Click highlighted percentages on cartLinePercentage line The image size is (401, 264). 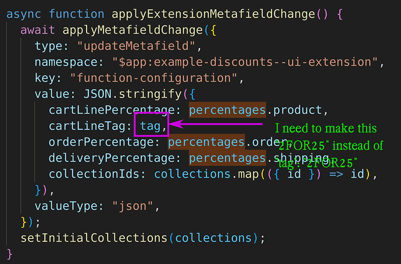(x=227, y=110)
